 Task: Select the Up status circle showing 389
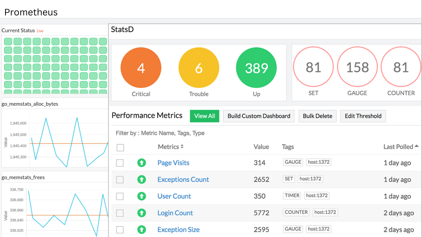point(256,67)
